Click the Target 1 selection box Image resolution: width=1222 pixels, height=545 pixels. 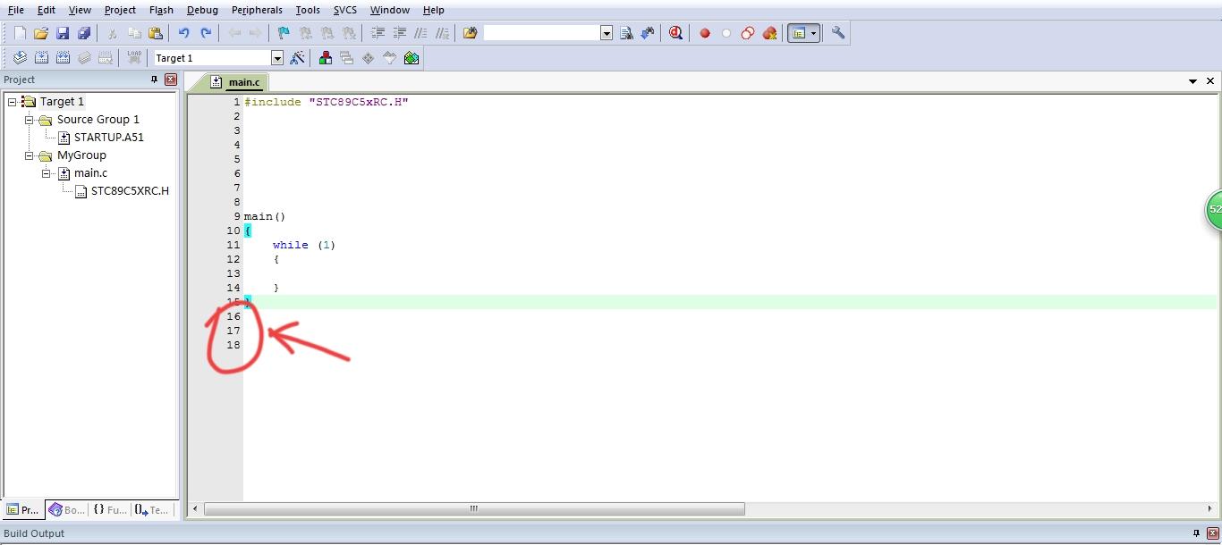coord(211,58)
